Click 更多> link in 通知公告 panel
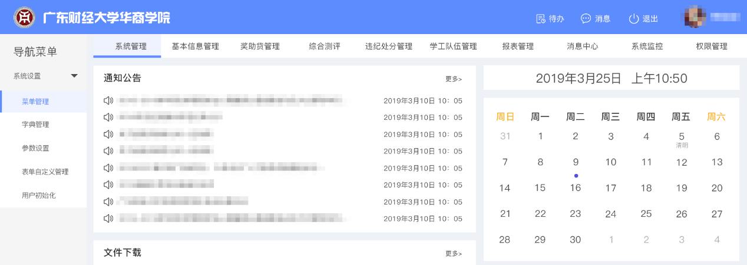 coord(454,79)
